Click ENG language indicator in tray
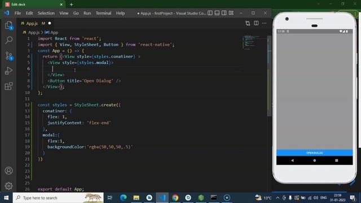The image size is (361, 203). [323, 198]
